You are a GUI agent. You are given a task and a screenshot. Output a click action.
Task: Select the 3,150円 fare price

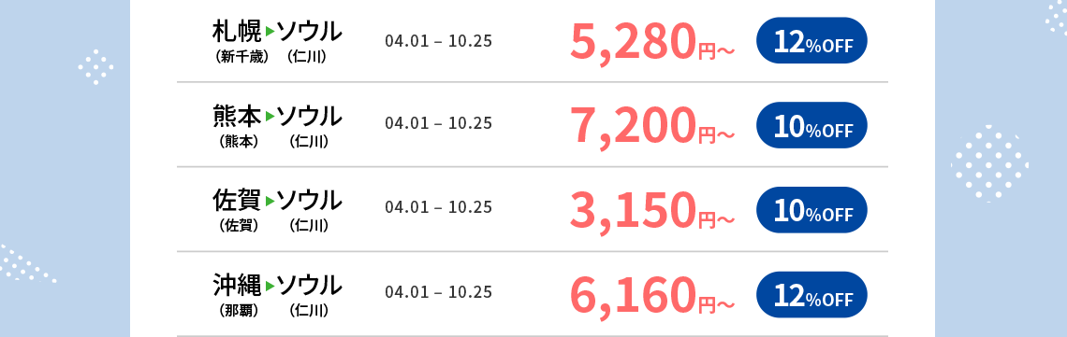[652, 212]
